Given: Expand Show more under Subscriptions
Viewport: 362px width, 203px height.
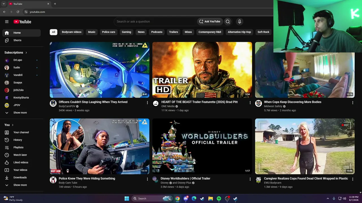Looking at the screenshot, I should (21, 113).
